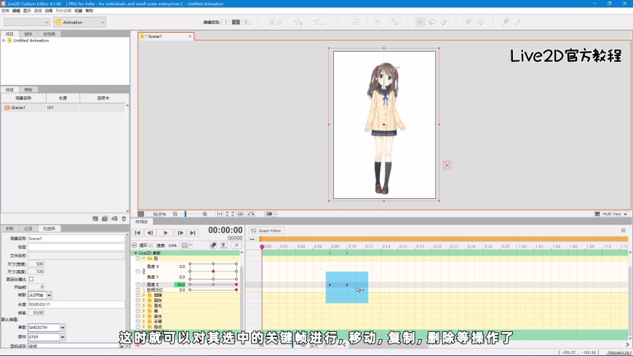Image resolution: width=633 pixels, height=356 pixels.
Task: Click the timeline playhead marker
Action: 262,247
